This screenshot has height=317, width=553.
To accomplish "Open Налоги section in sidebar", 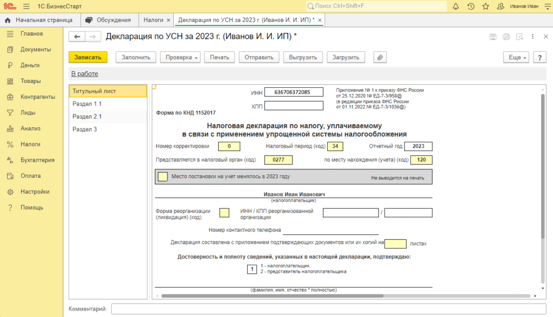I will (31, 144).
